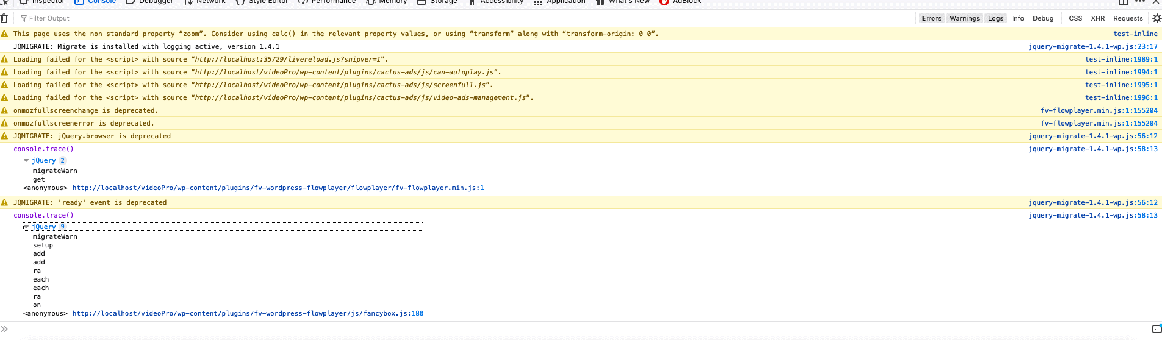
Task: Click 'on' stack frame
Action: pyautogui.click(x=37, y=305)
